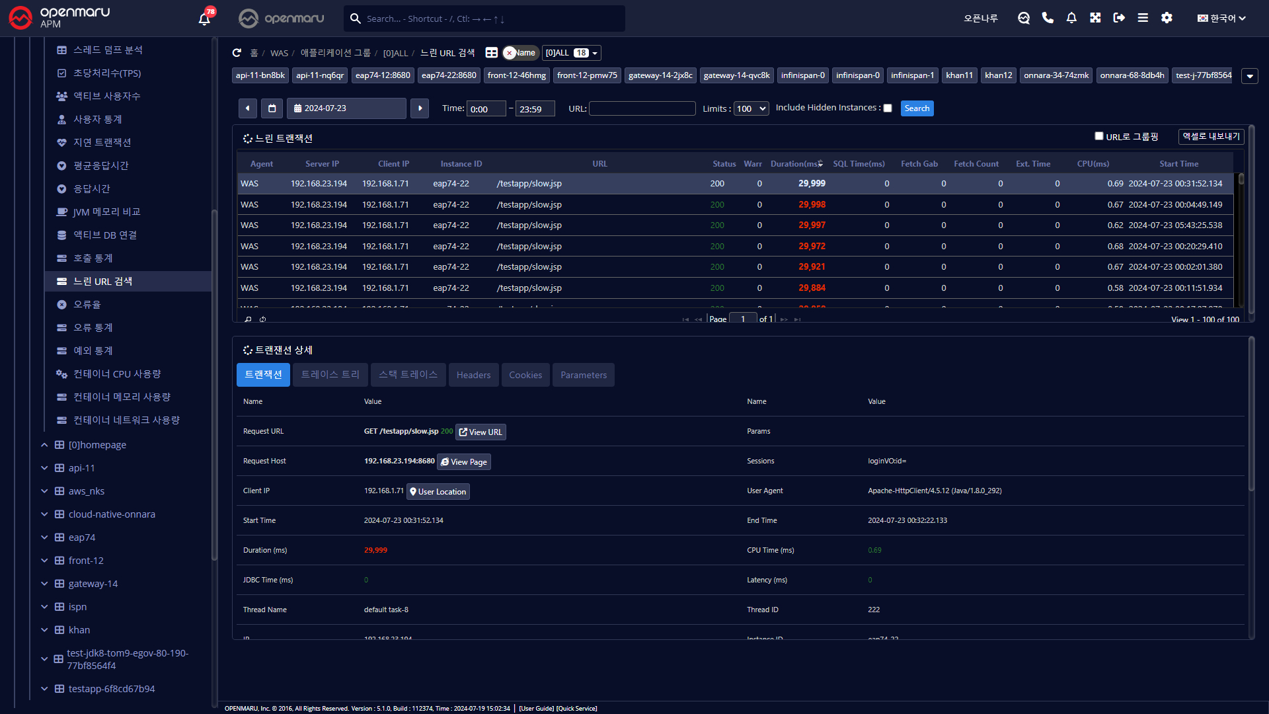
Task: Open the settings gear icon
Action: coord(1167,18)
